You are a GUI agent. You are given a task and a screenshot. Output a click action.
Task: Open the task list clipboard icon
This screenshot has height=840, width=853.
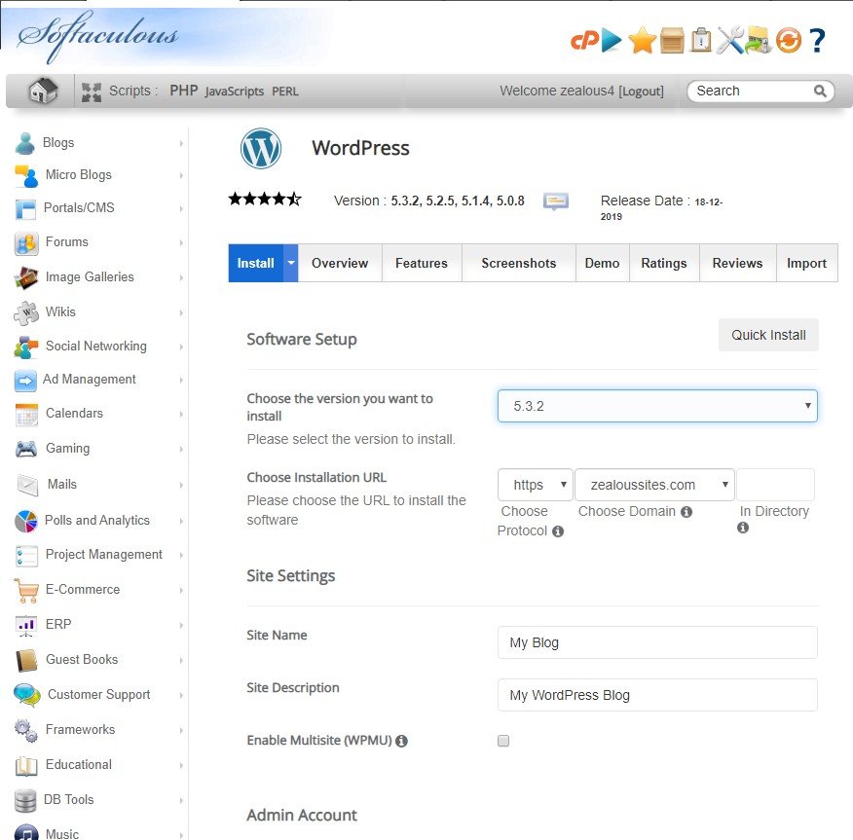pos(701,40)
